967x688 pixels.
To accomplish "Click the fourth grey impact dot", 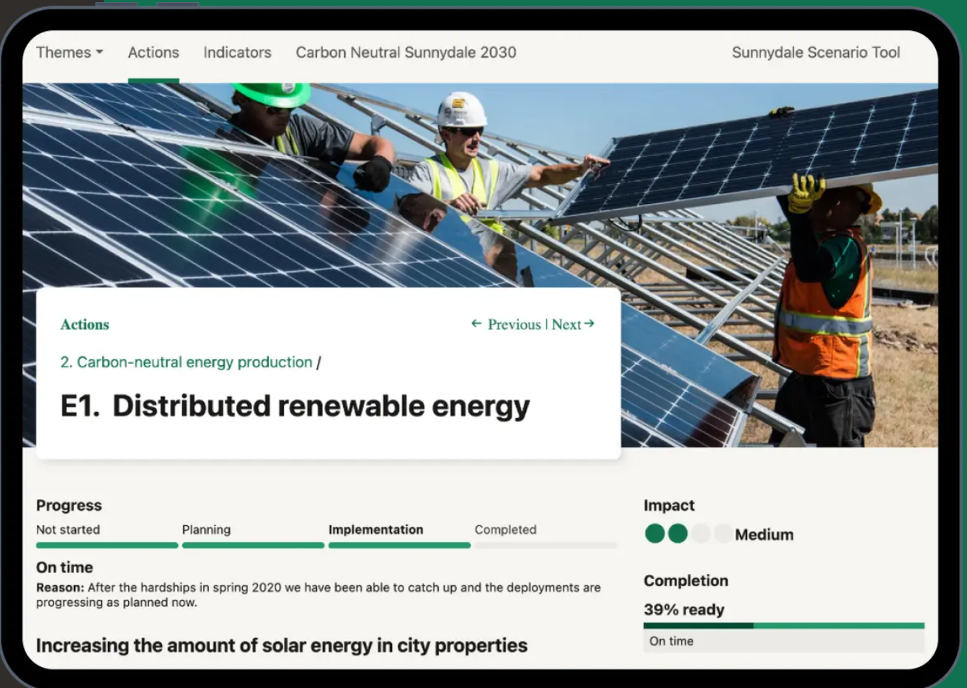I will [723, 534].
